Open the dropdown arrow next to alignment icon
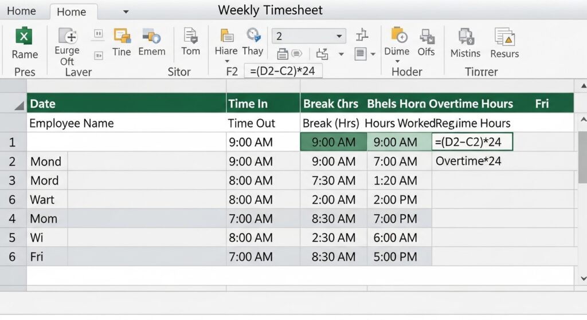587x320 pixels. [373, 54]
